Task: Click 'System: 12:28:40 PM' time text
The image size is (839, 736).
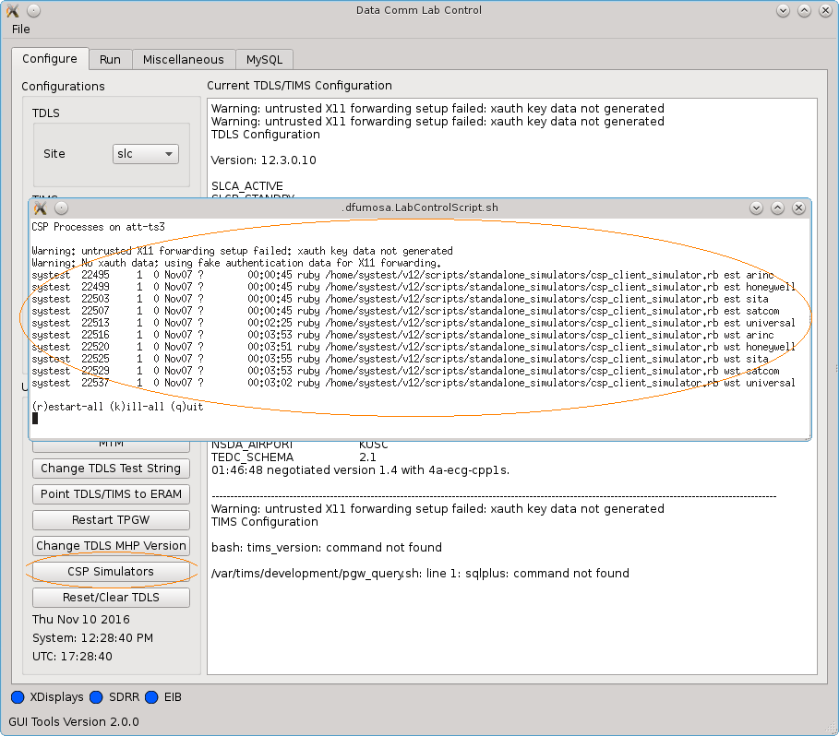Action: [92, 638]
